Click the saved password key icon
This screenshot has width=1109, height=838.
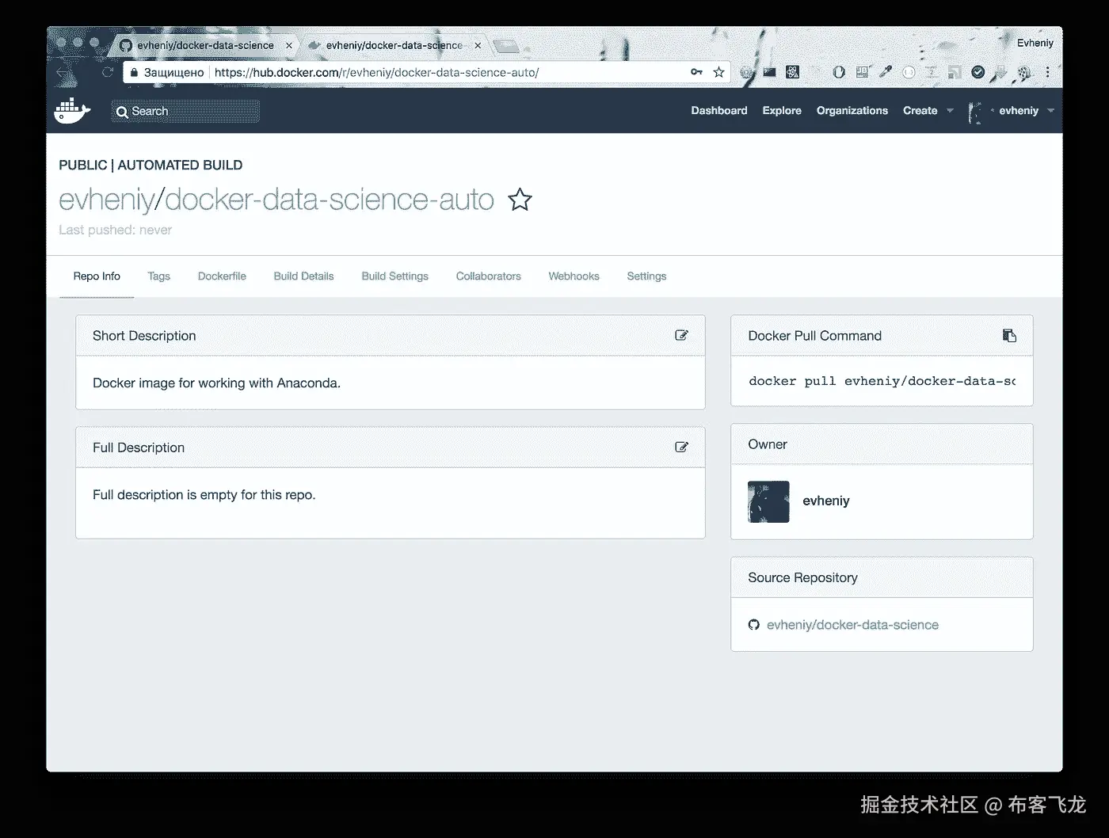pos(696,72)
